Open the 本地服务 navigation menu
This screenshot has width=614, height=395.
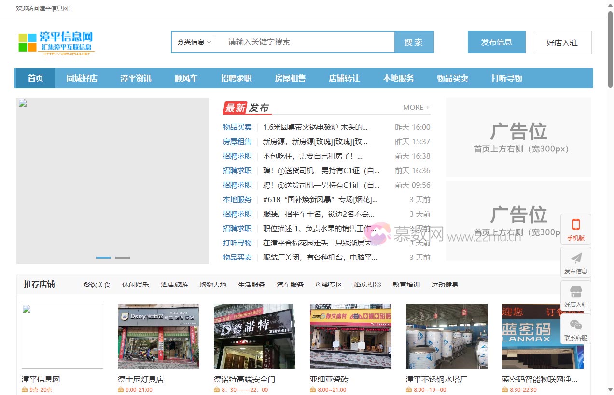tap(398, 78)
